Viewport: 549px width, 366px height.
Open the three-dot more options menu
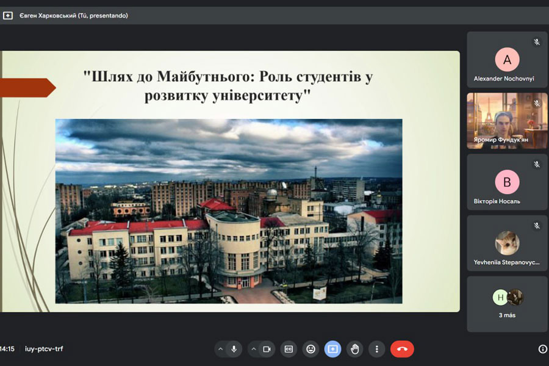pyautogui.click(x=377, y=349)
